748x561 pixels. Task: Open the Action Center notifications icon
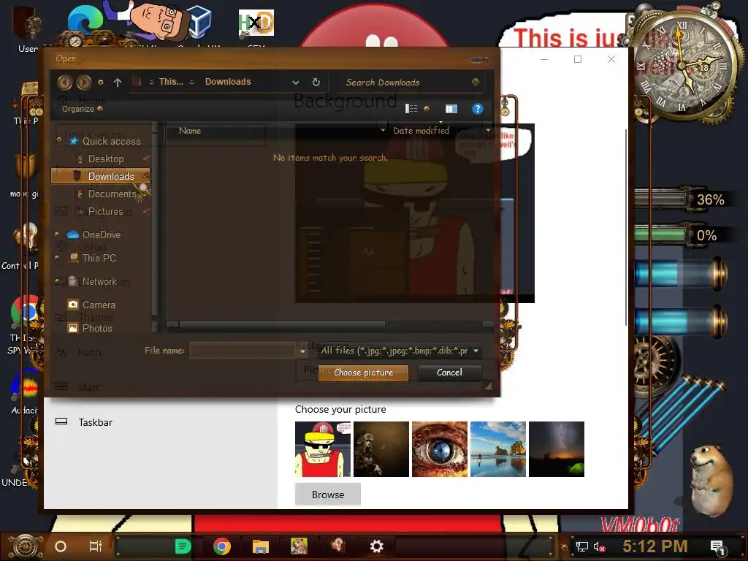pyautogui.click(x=717, y=548)
